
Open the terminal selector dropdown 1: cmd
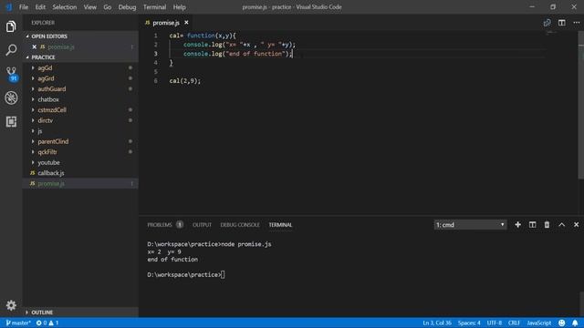click(x=470, y=225)
